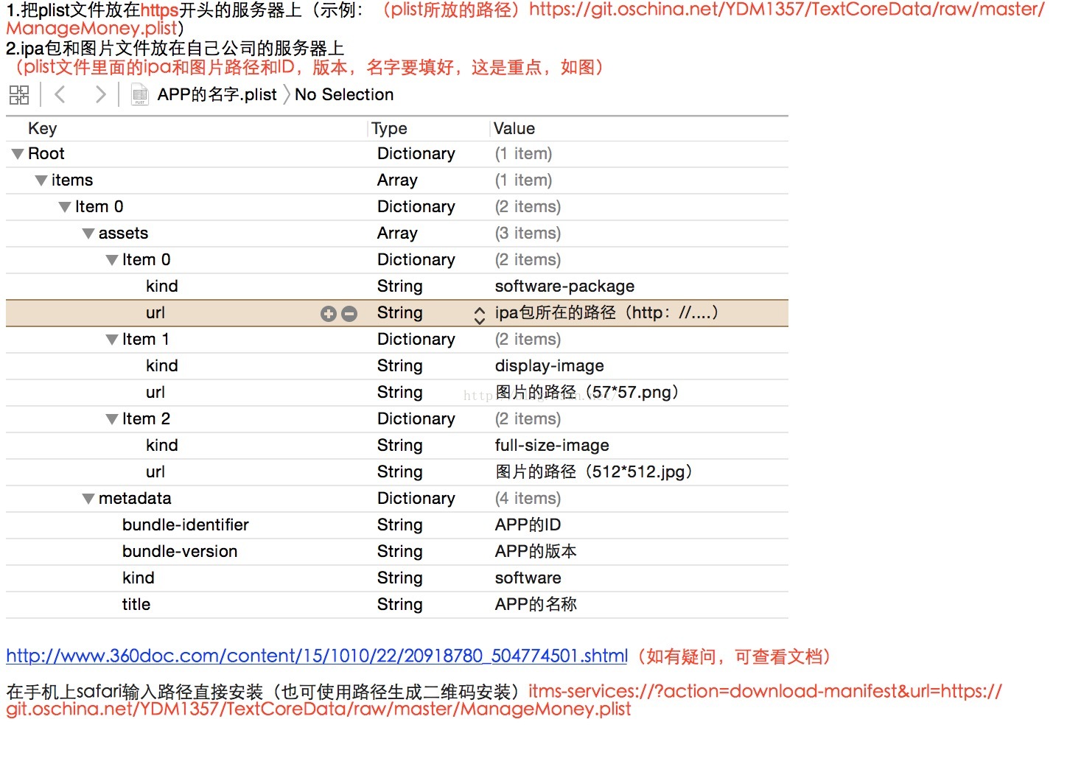
Task: Click the APP的版本 value
Action: (x=536, y=552)
